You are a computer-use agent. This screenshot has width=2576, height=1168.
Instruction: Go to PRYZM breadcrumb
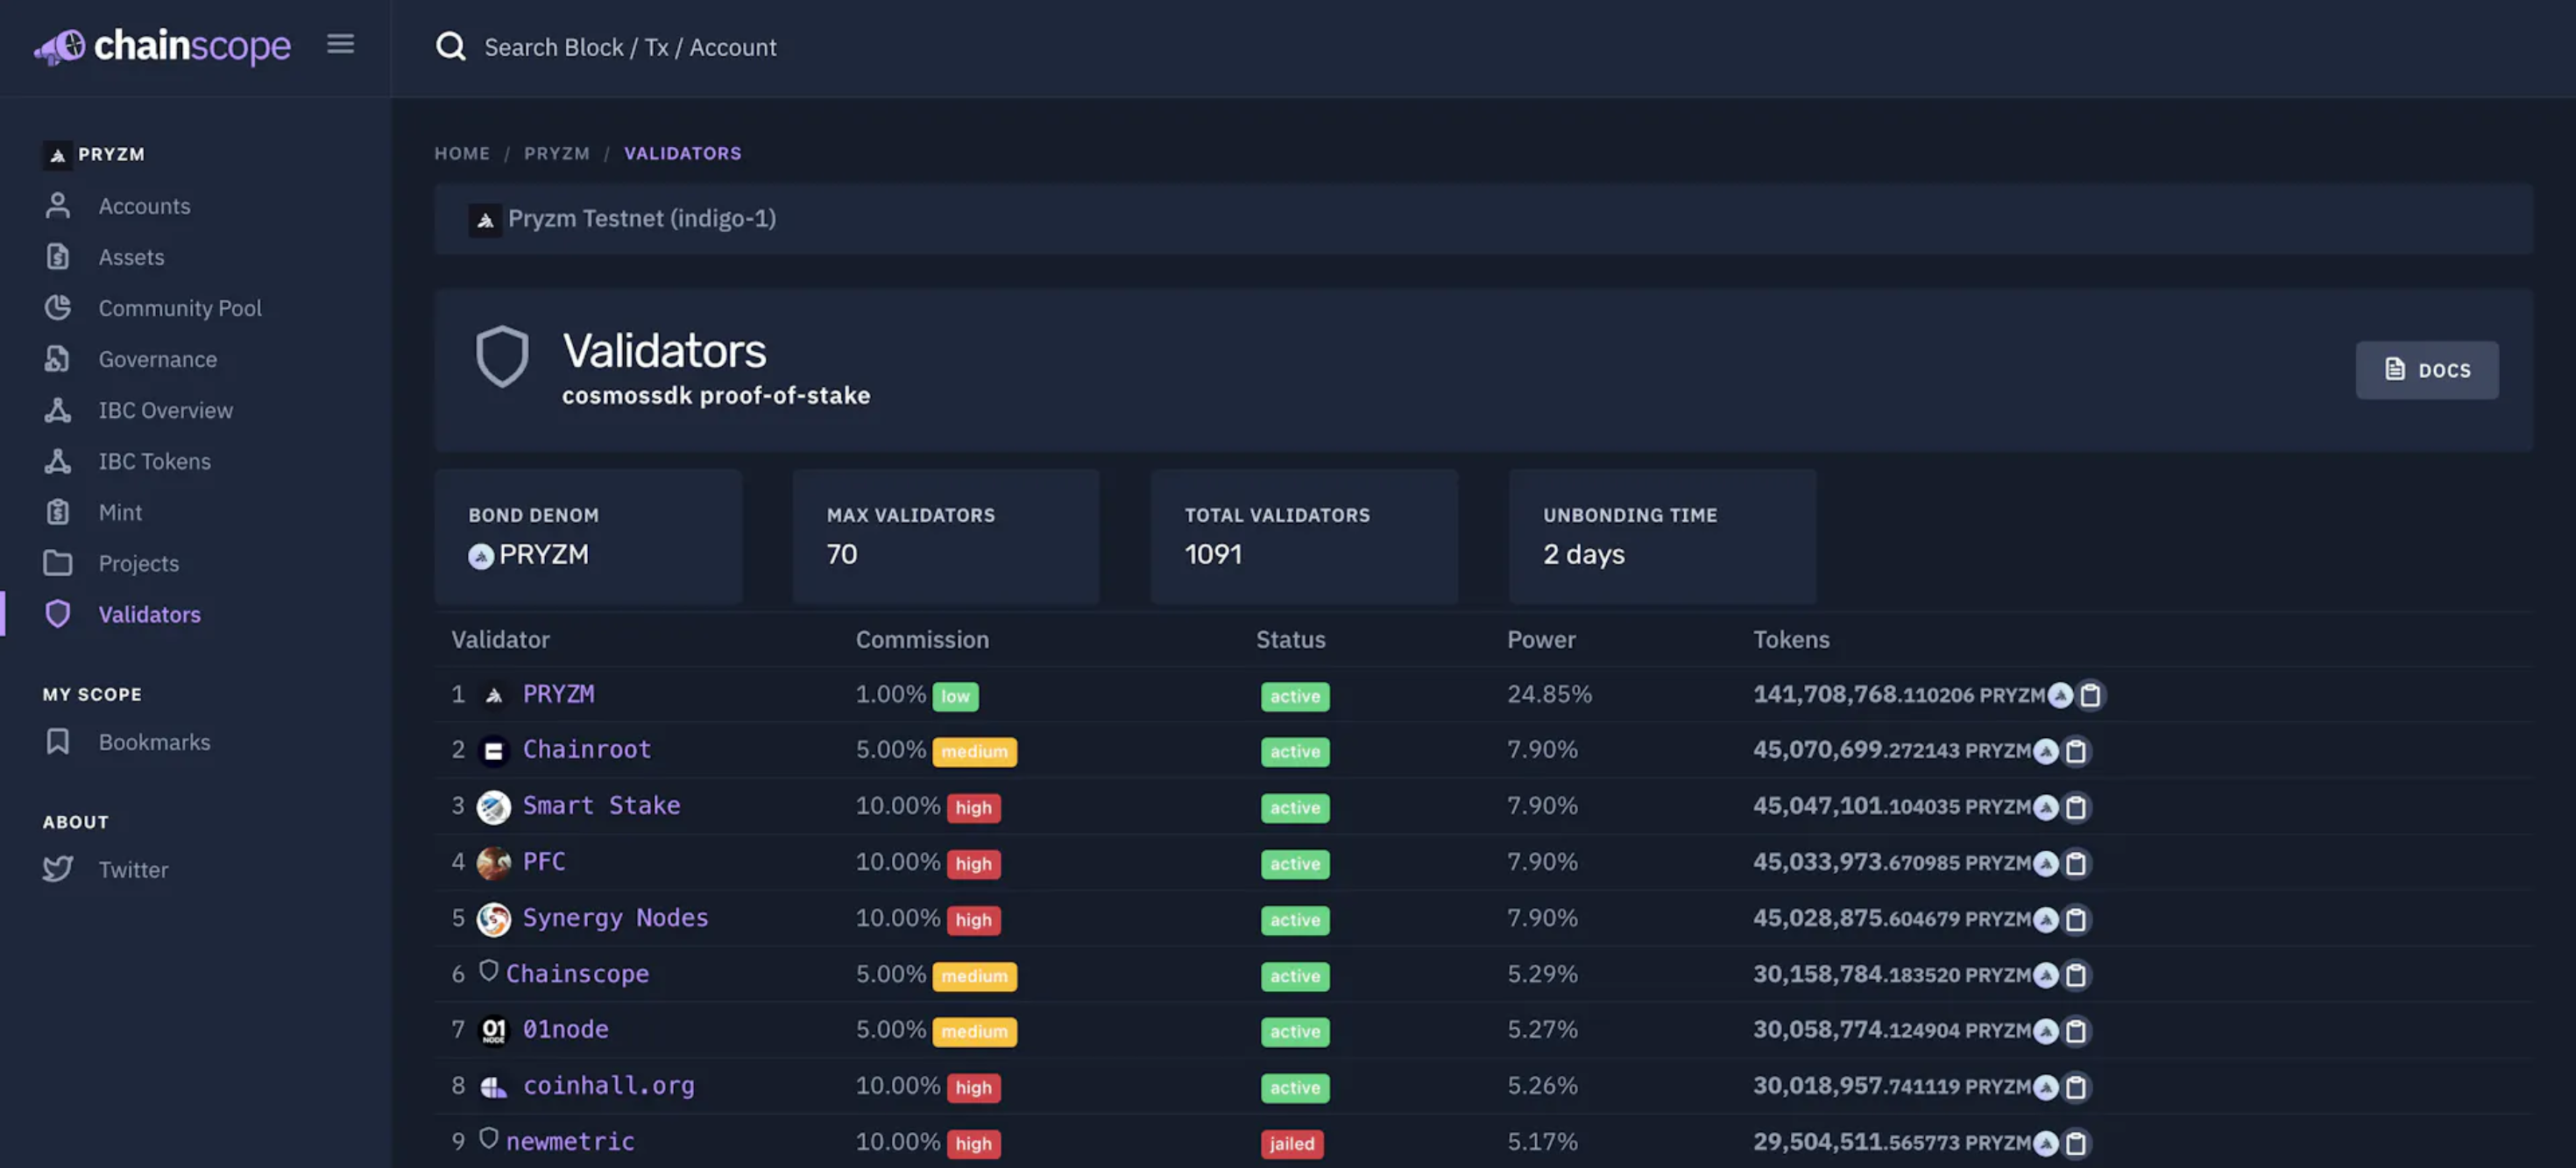557,153
